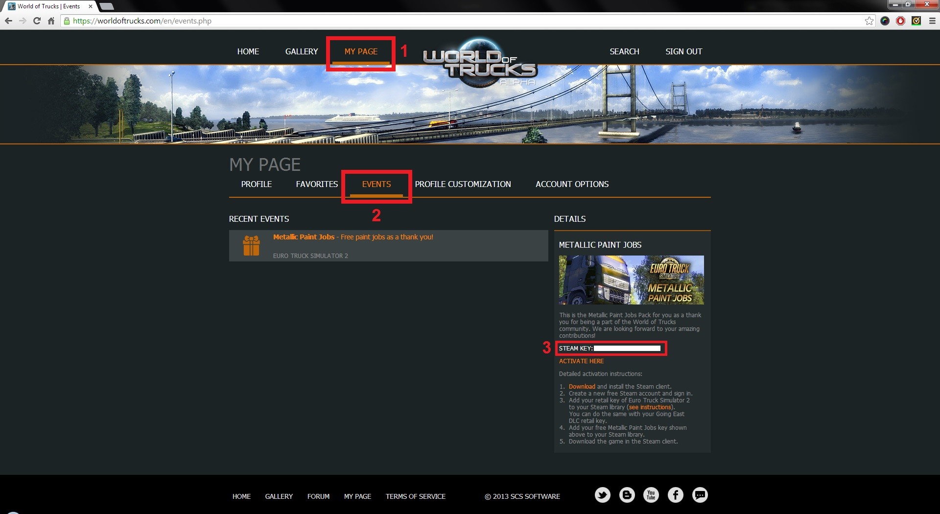The image size is (940, 514).
Task: Open the ACCOUNT OPTIONS tab
Action: 572,184
